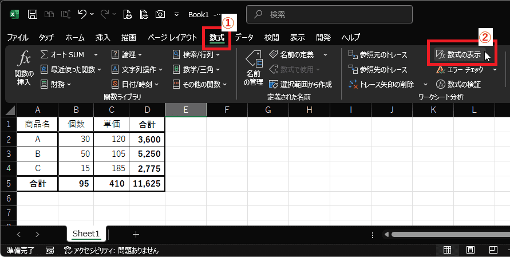Click Trace Precedents (参照元のトレース)
The height and width of the screenshot is (257, 510).
(378, 54)
